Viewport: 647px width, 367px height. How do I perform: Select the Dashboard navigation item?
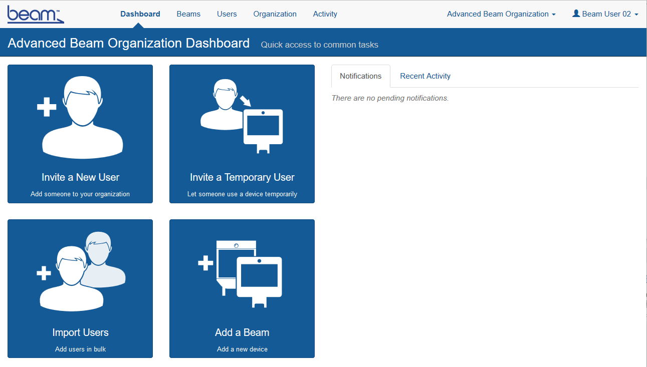[140, 14]
